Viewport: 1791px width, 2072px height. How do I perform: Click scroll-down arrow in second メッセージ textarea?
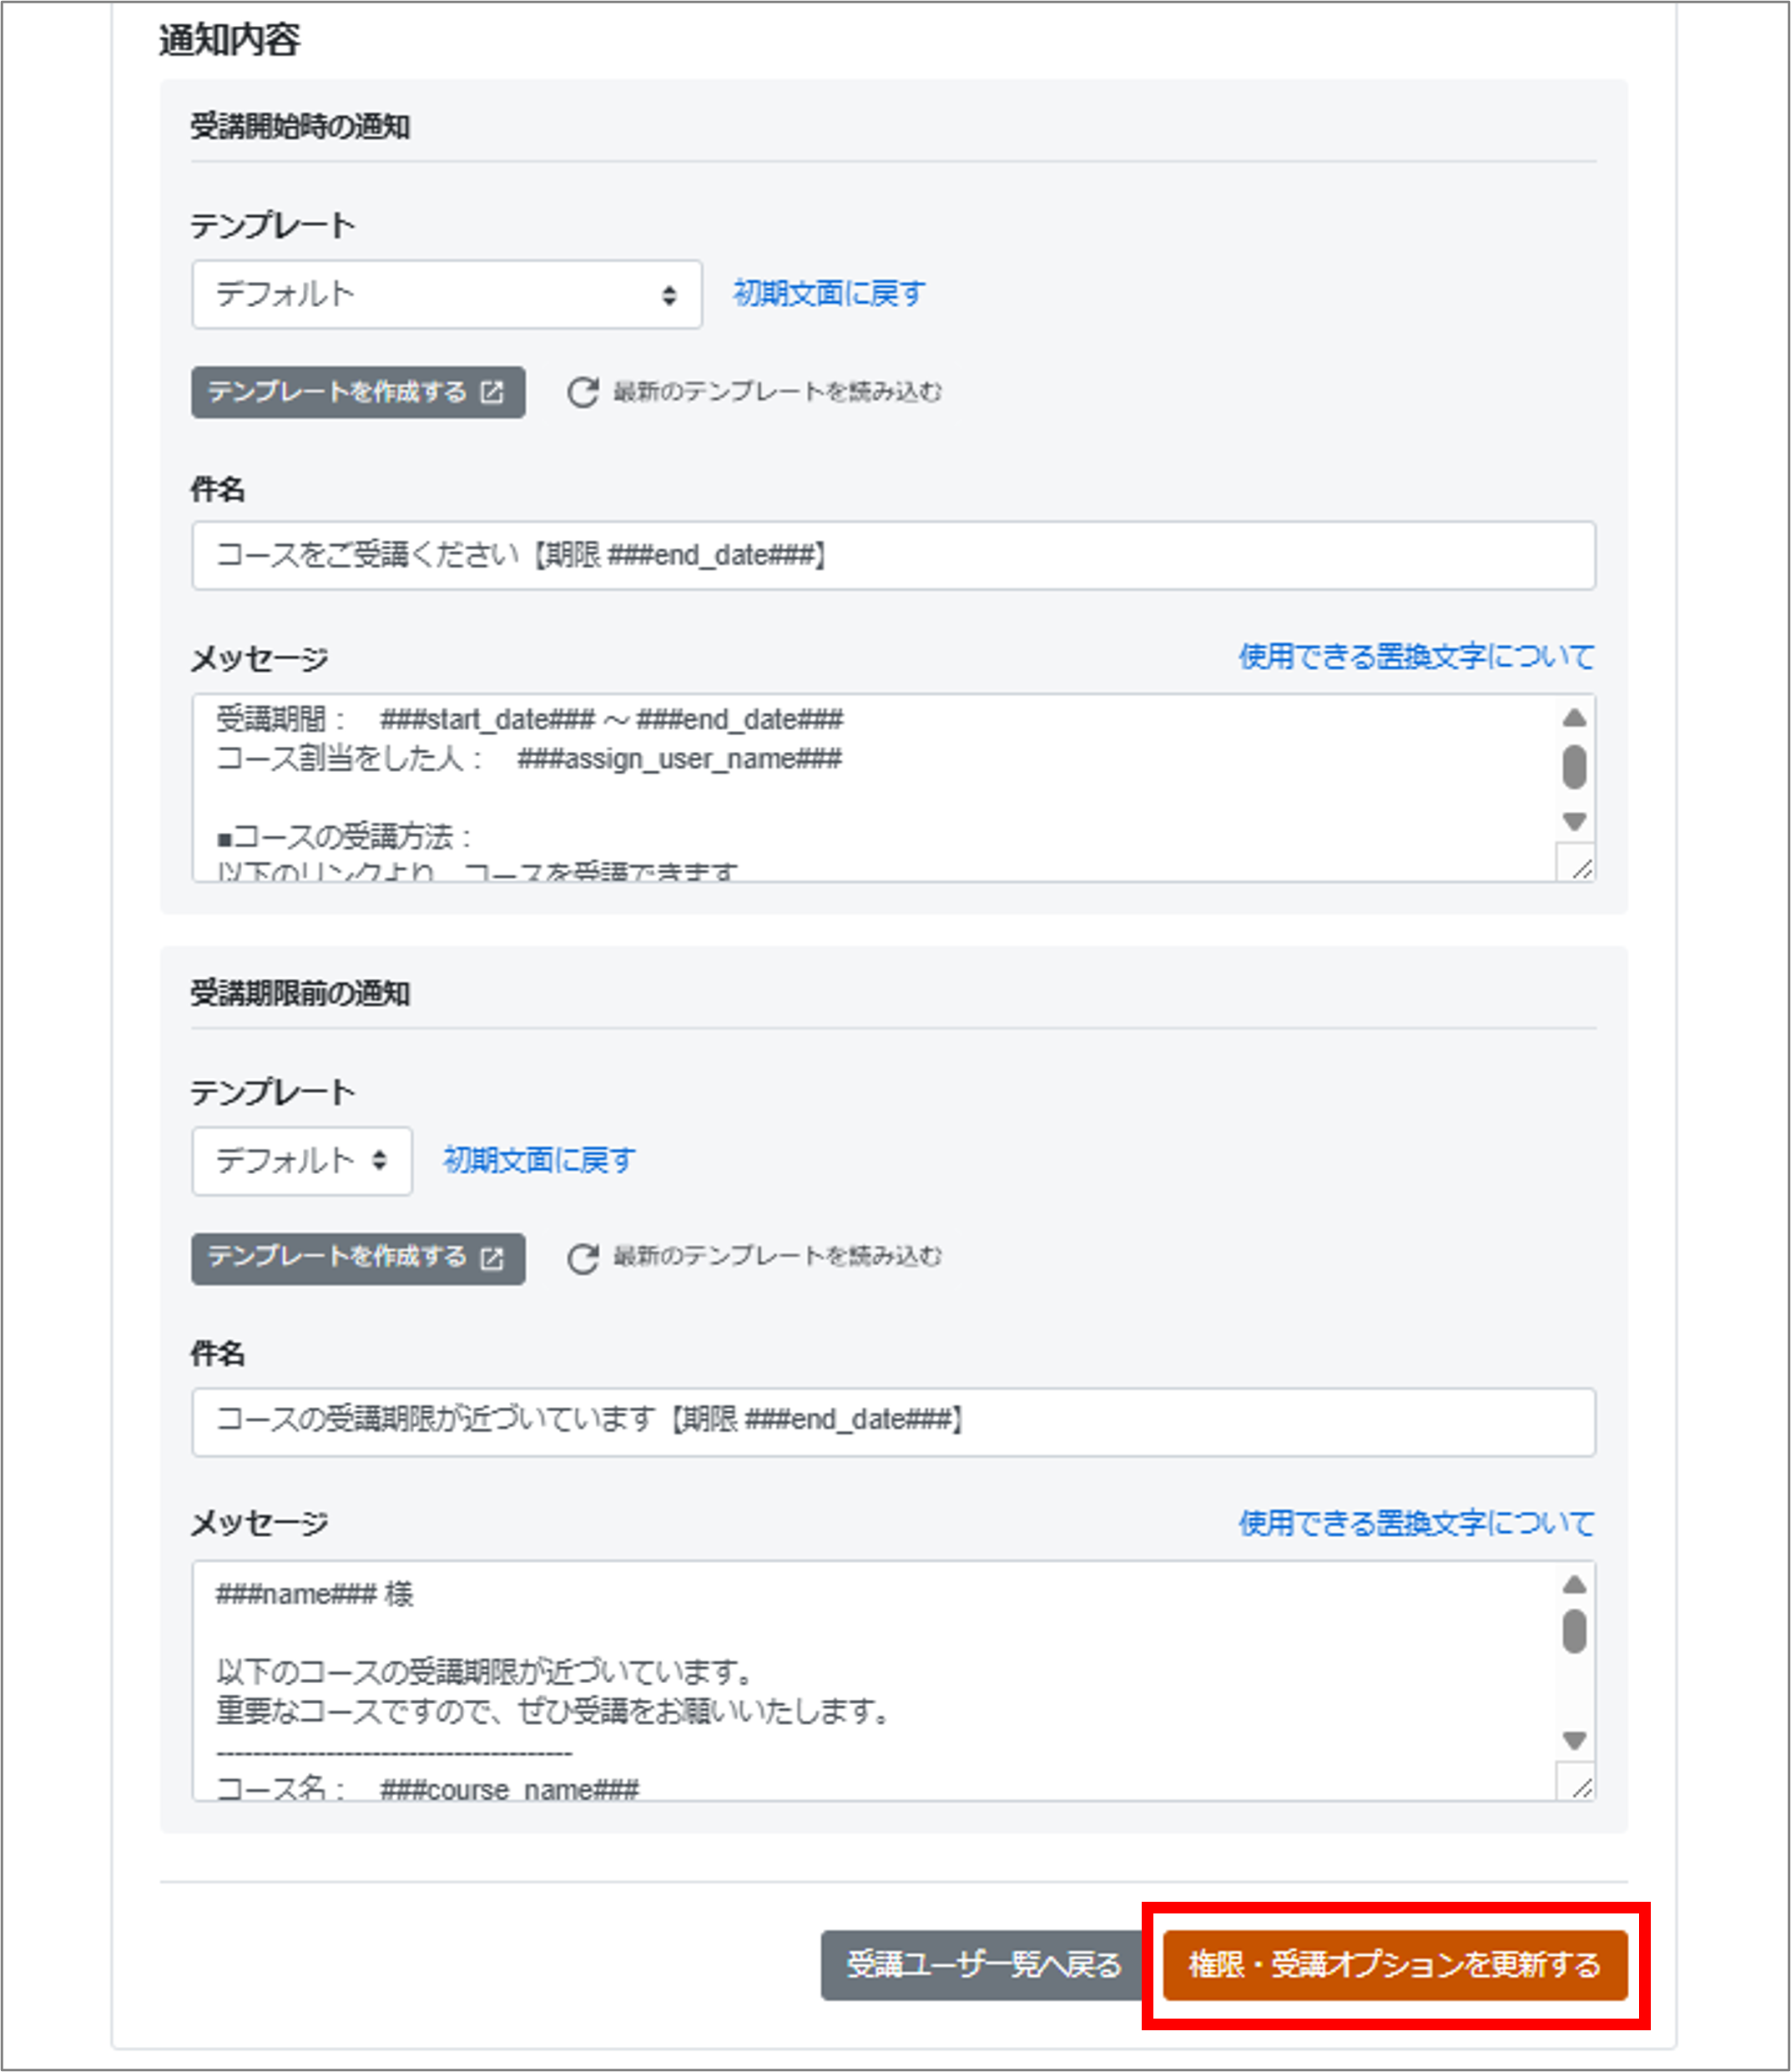coord(1574,1741)
